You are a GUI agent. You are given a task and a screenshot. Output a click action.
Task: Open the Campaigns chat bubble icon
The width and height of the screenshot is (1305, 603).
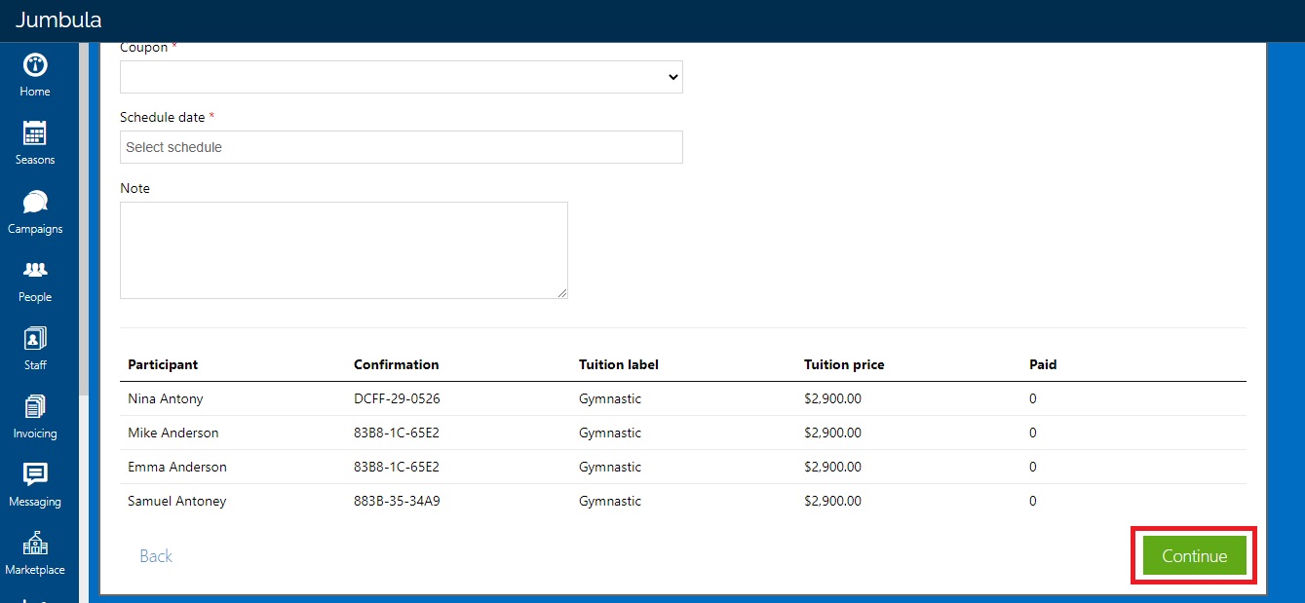(35, 202)
